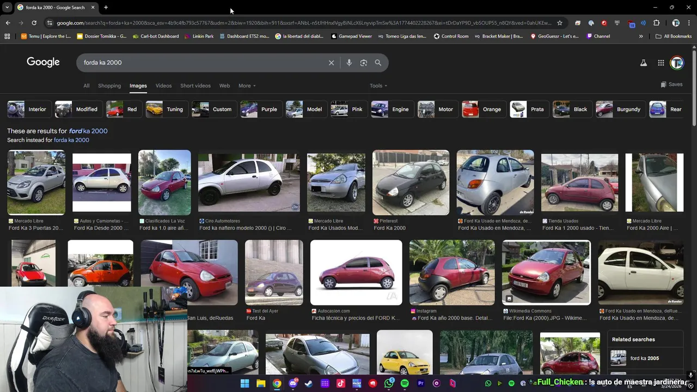Open Premiere Pro from the taskbar
Screen dimensions: 697x392
pyautogui.click(x=420, y=383)
